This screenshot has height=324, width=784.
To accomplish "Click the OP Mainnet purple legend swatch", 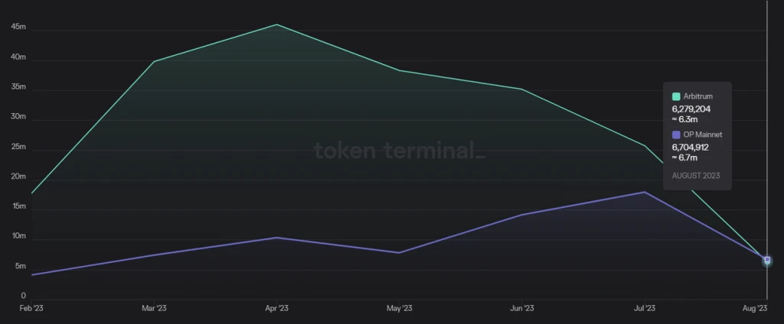I will [676, 134].
